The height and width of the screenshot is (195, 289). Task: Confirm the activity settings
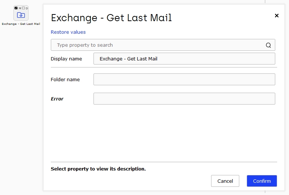[x=262, y=181]
